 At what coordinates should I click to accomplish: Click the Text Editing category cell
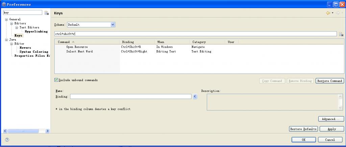(201, 51)
